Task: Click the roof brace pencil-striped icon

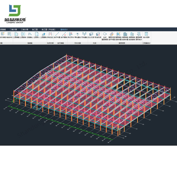Action: click(x=112, y=34)
